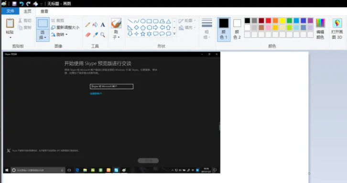Choose the straight line shape
Screen dimensions: 347x183
coord(130,21)
